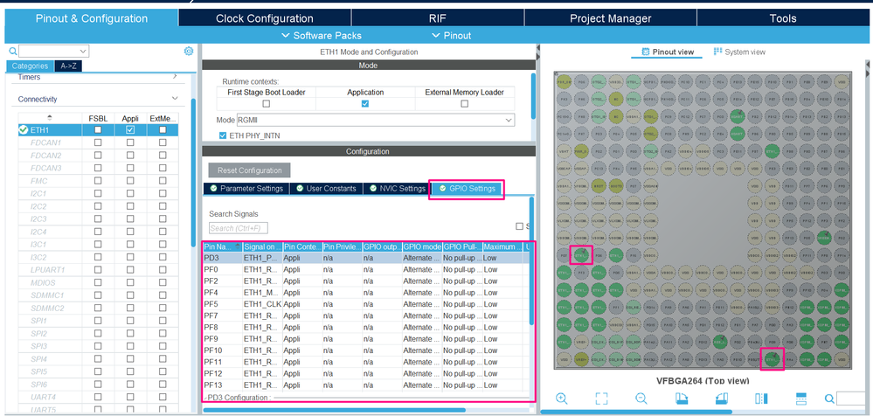
Task: Click the fit-to-screen frame icon
Action: [x=601, y=399]
